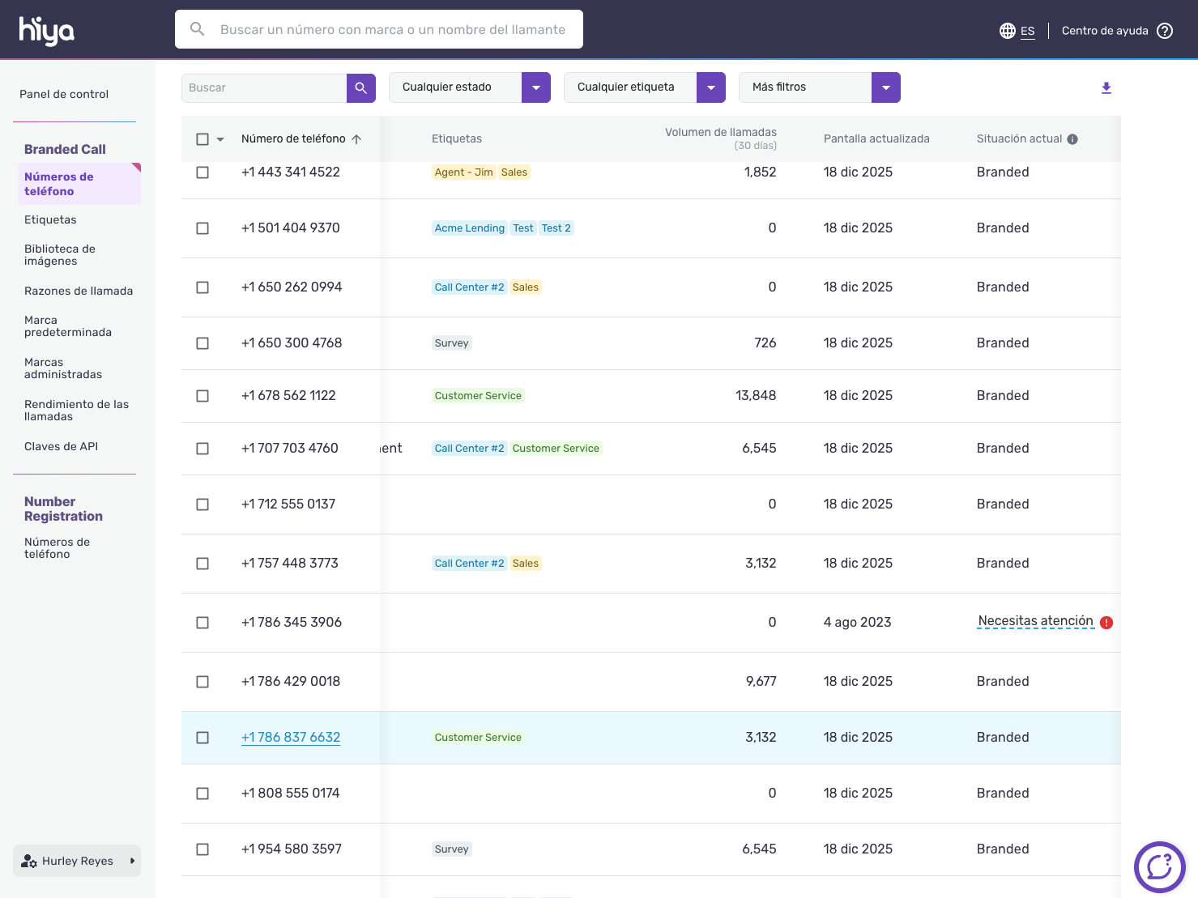1198x898 pixels.
Task: Open the Cualquier etiqueta dropdown
Action: click(x=710, y=87)
